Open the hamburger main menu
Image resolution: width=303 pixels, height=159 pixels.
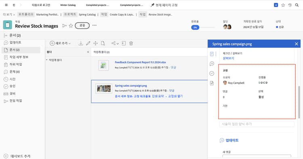(6, 5)
